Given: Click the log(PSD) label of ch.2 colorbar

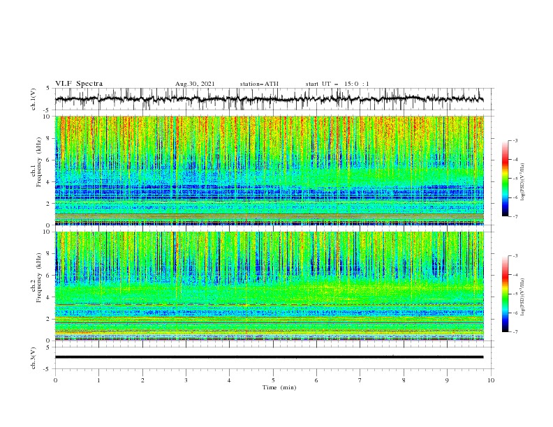Looking at the screenshot, I should click(x=523, y=297).
